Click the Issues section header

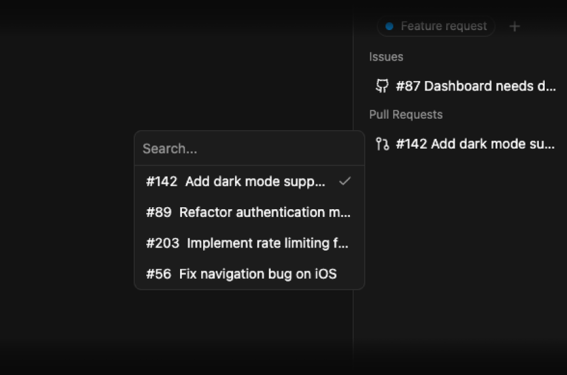[386, 57]
